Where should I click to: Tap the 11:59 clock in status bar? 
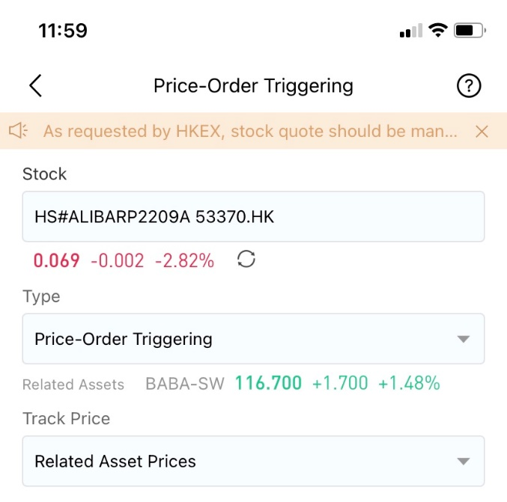coord(63,31)
